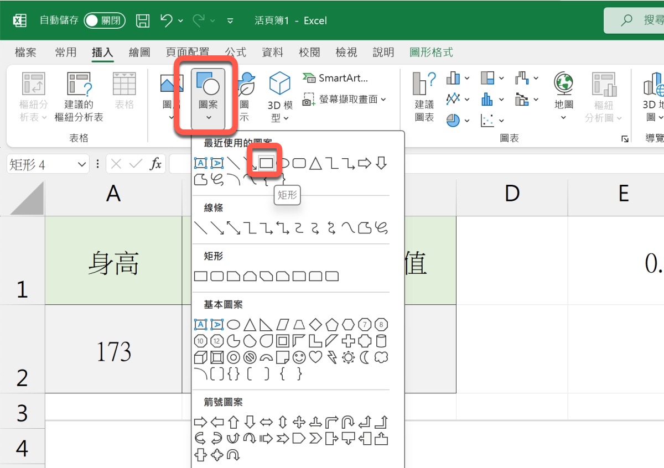Select the rectangle shape in recently used shapes
This screenshot has width=664, height=468.
[267, 163]
